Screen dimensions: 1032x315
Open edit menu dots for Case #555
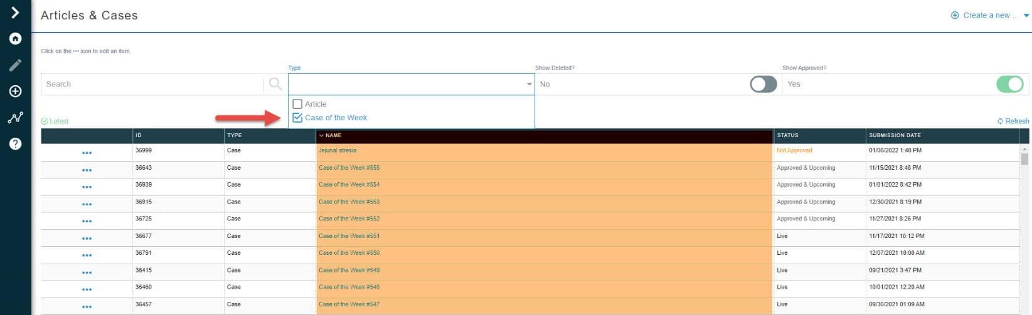[x=87, y=170]
